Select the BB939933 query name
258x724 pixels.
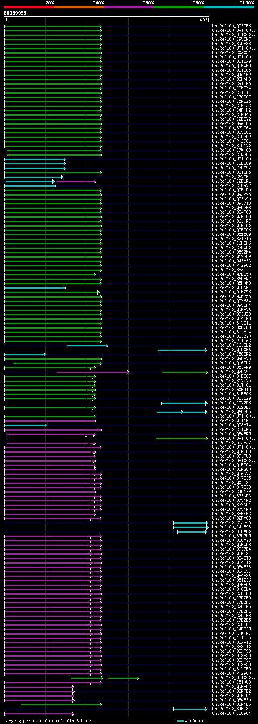(15, 13)
